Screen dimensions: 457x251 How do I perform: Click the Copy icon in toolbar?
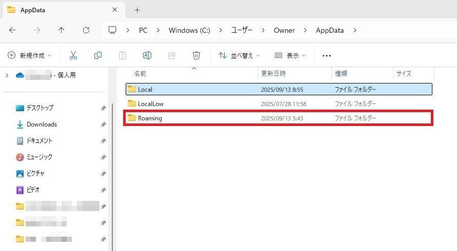[98, 55]
